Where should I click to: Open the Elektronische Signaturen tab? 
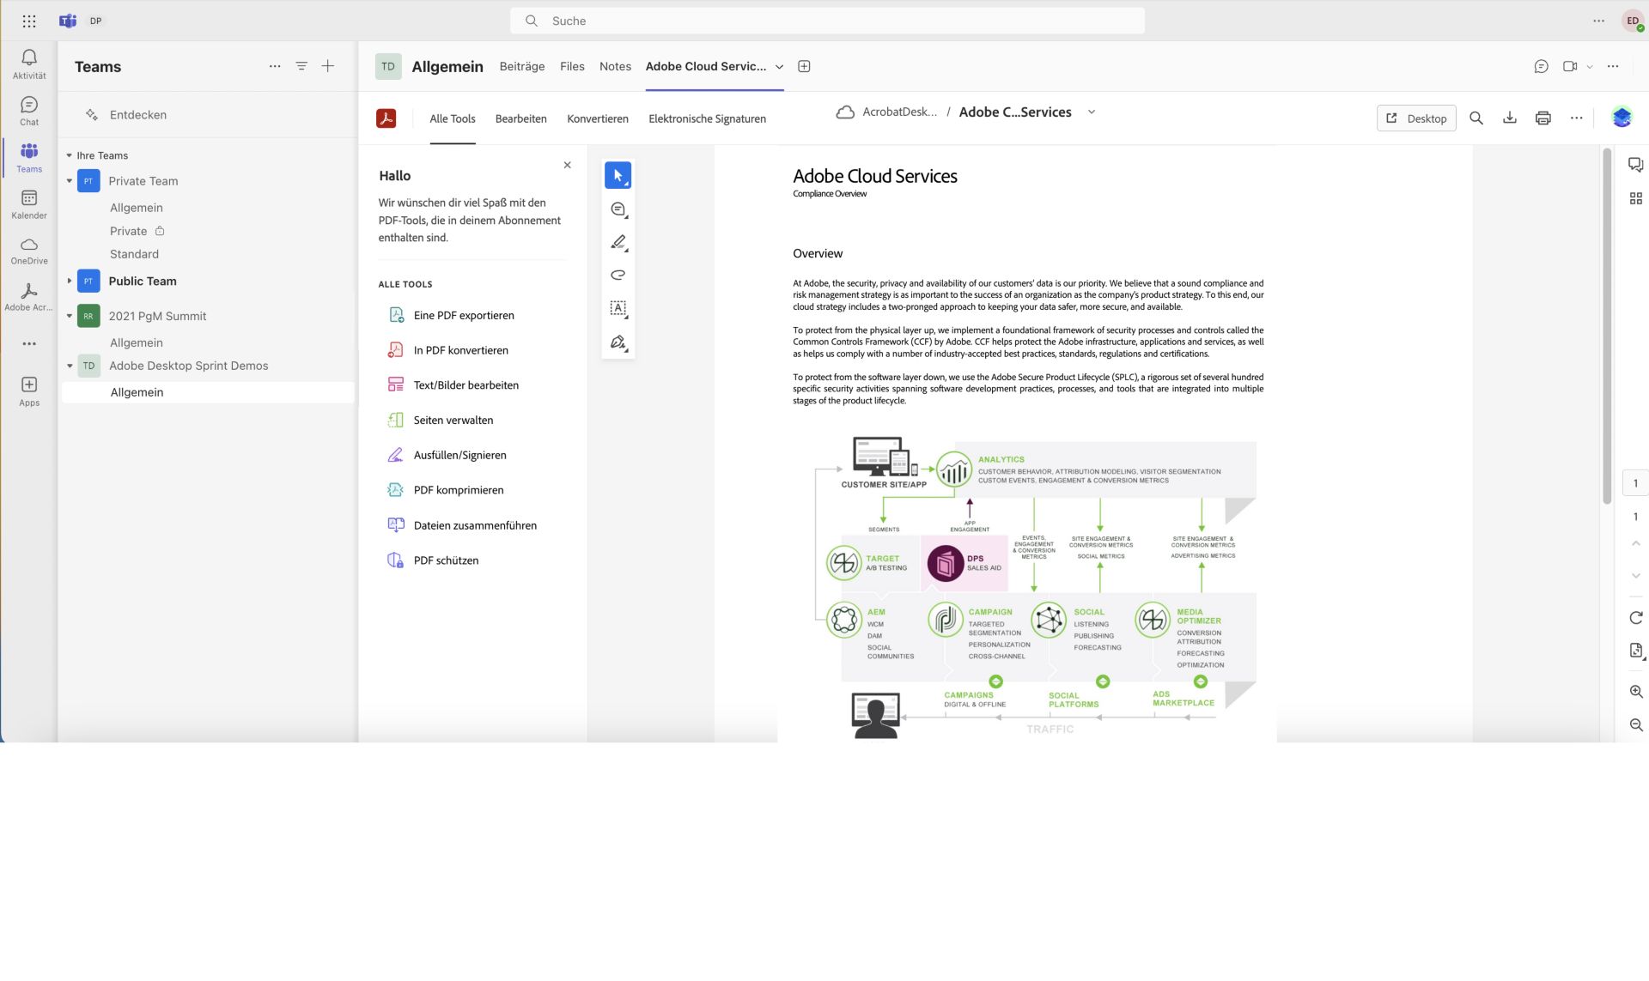(x=707, y=118)
